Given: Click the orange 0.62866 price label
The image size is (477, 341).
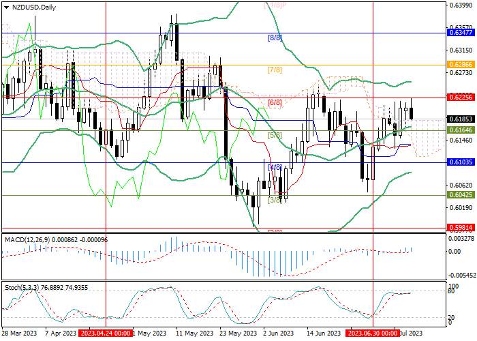Looking at the screenshot, I should point(461,64).
